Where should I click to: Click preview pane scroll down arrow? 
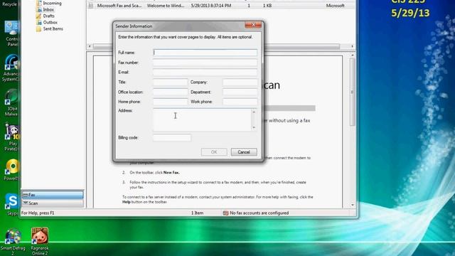coord(353,205)
